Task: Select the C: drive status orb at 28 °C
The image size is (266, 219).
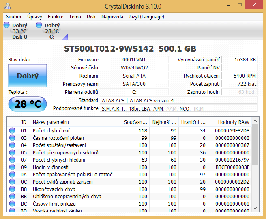Action: [39, 25]
